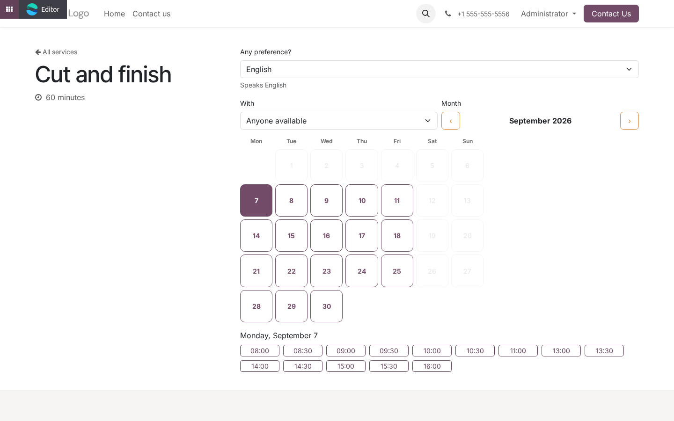
Task: Choose September 11 date
Action: (x=397, y=200)
